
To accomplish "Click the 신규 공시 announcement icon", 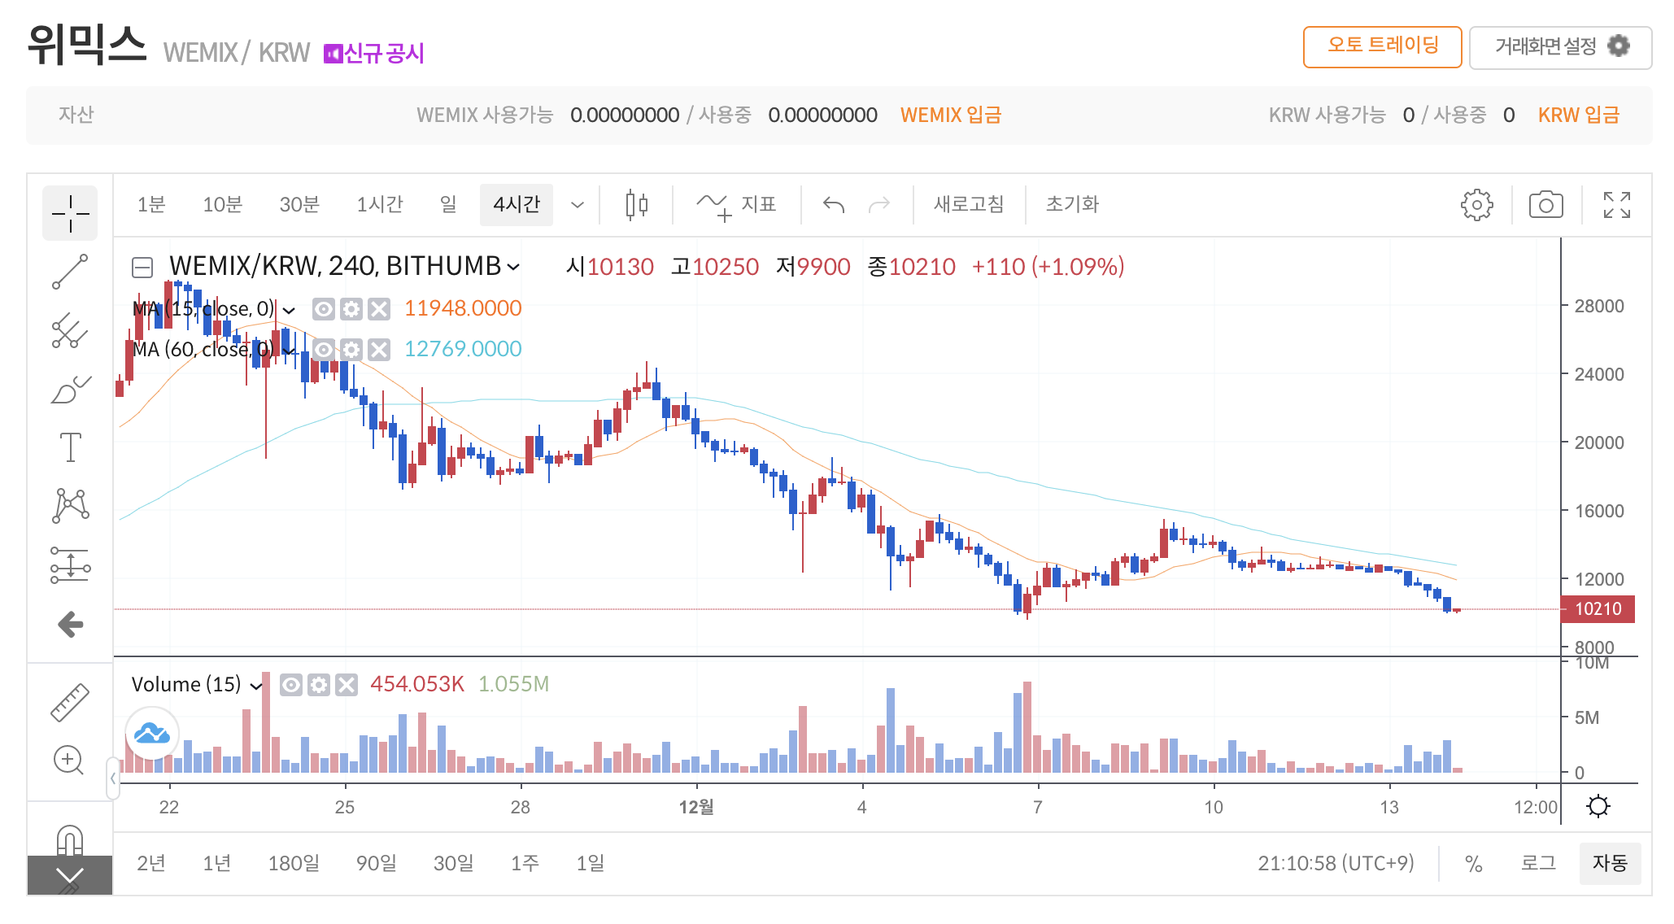I will (333, 54).
